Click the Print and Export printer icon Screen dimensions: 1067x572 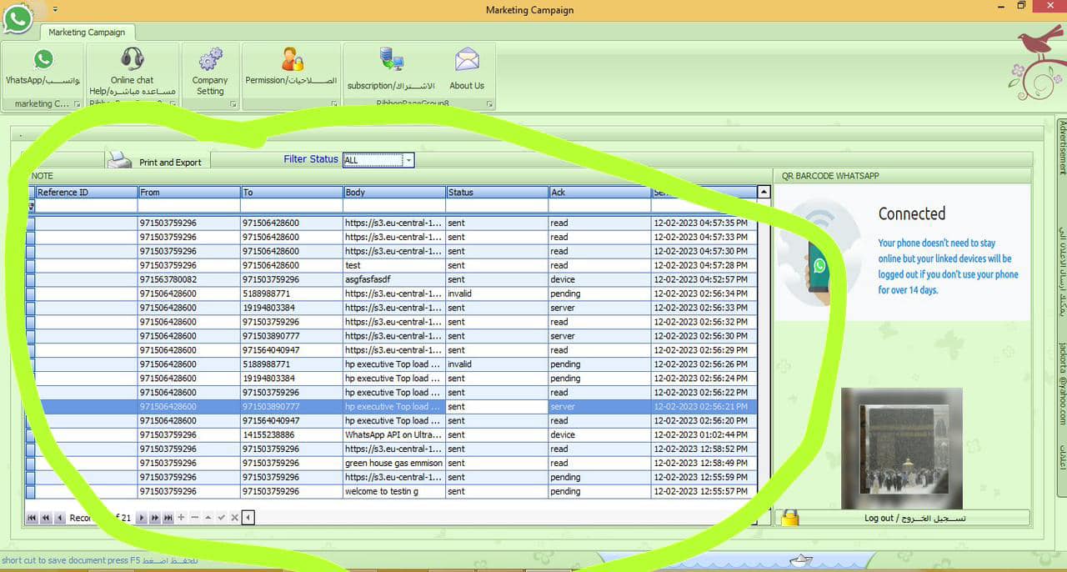119,160
